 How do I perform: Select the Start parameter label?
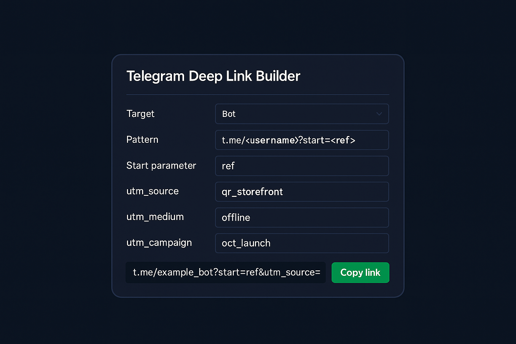pyautogui.click(x=161, y=166)
